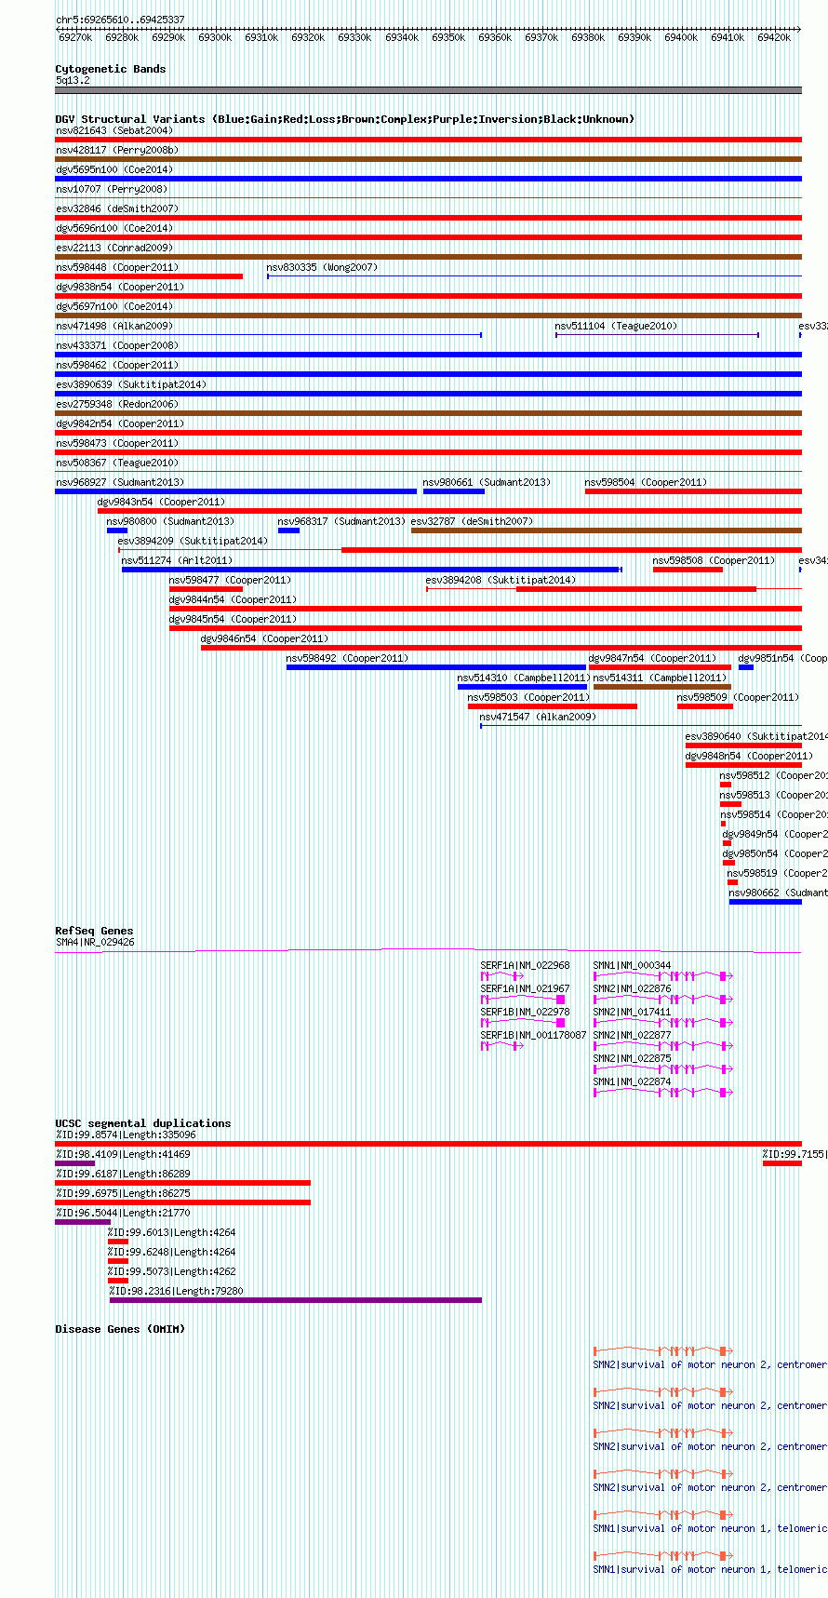Select variant nsv10707 (Perry2008)
This screenshot has height=1598, width=828.
[429, 197]
